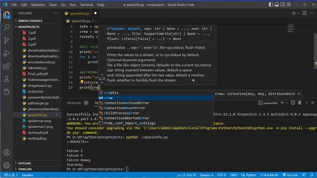Image resolution: width=317 pixels, height=178 pixels.
Task: Open the Search view in activity bar
Action: (6, 28)
